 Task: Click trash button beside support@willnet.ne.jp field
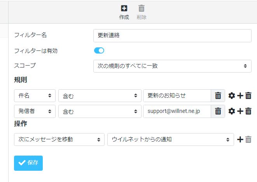click(218, 111)
